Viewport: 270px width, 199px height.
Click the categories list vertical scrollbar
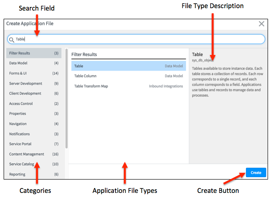tap(66, 99)
